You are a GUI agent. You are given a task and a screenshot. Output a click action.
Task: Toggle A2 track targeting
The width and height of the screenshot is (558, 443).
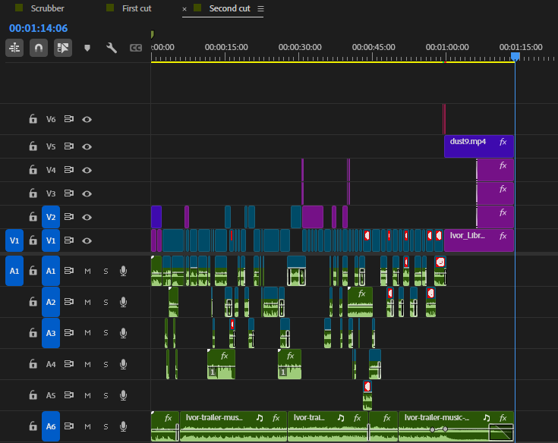(51, 302)
